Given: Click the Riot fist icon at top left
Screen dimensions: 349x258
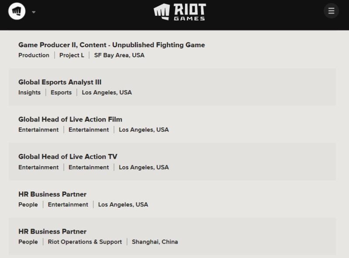Looking at the screenshot, I should click(17, 11).
